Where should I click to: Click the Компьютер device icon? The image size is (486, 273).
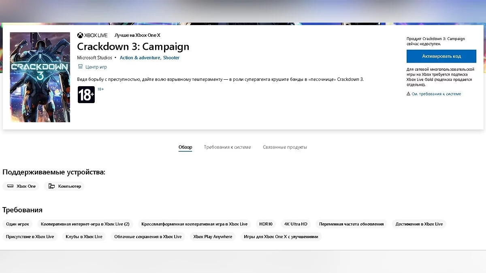51,186
